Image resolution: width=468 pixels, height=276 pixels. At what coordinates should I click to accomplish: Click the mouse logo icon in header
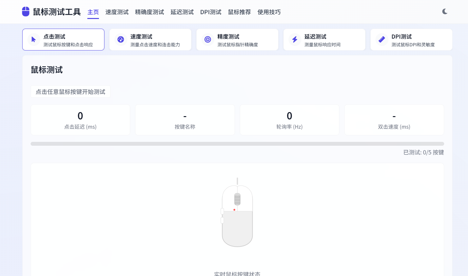(26, 12)
